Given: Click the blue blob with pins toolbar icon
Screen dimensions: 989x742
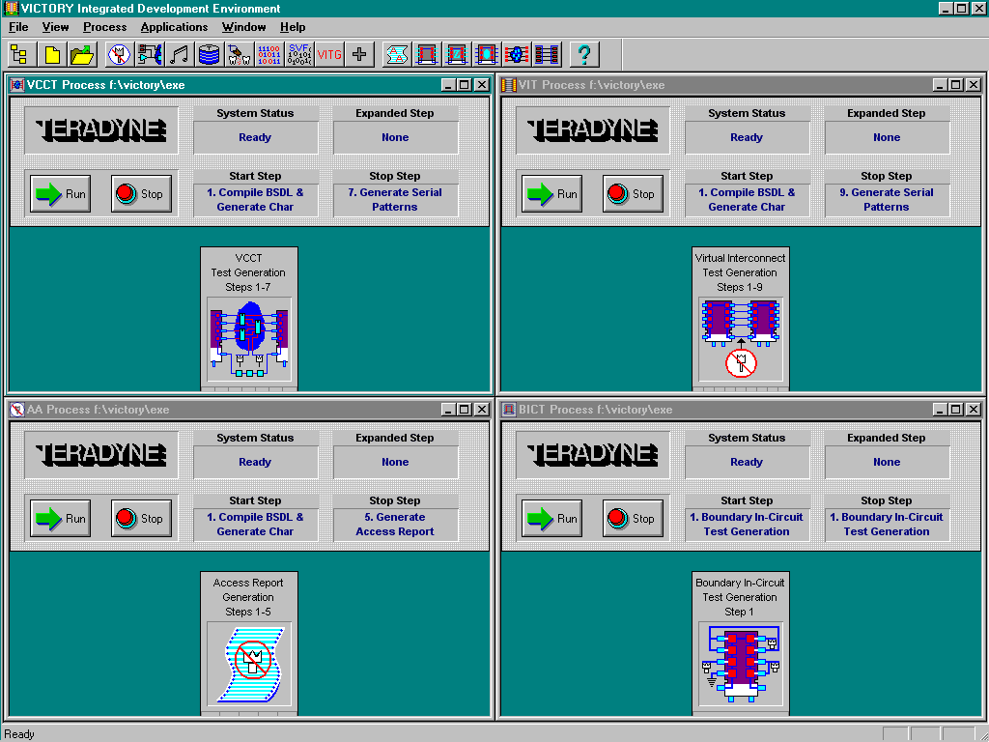Looking at the screenshot, I should [x=517, y=54].
